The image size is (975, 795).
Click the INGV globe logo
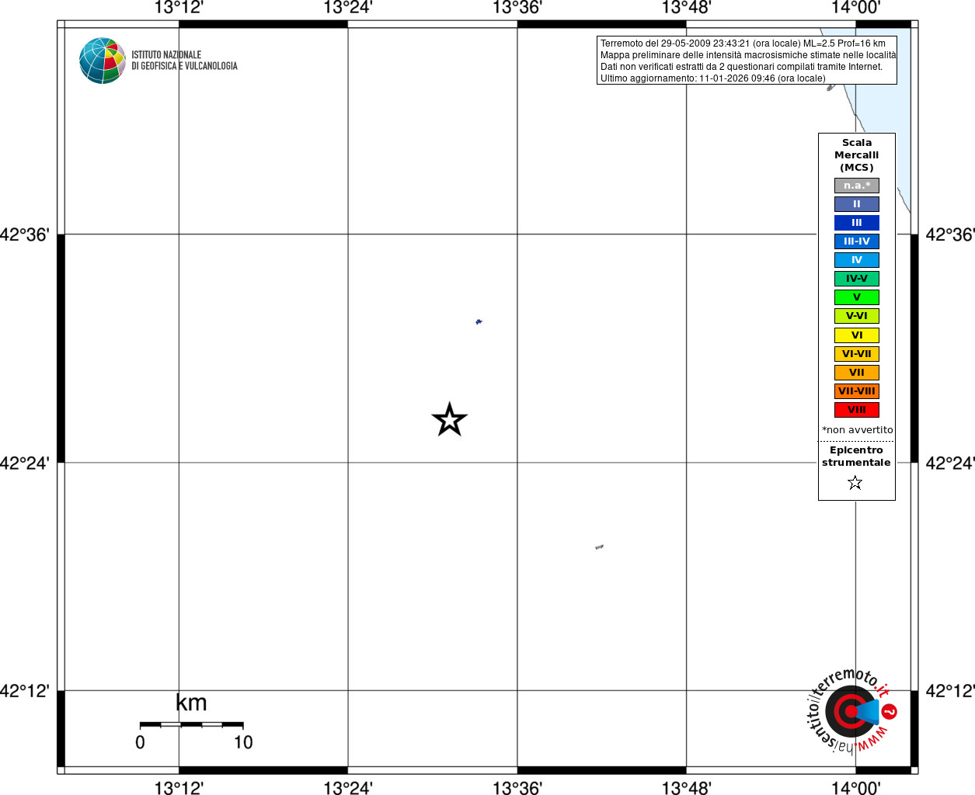103,61
